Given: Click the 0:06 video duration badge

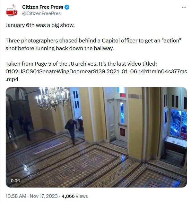Looking at the screenshot, I should (x=15, y=181).
